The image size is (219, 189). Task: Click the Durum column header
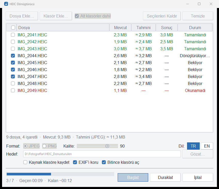(x=195, y=28)
